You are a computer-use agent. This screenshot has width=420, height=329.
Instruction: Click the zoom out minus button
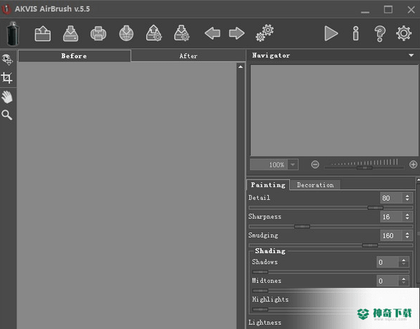tap(315, 164)
